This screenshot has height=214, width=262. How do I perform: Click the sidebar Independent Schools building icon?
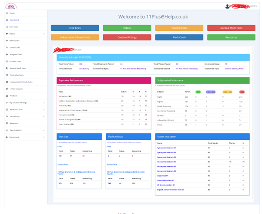(x=7, y=82)
